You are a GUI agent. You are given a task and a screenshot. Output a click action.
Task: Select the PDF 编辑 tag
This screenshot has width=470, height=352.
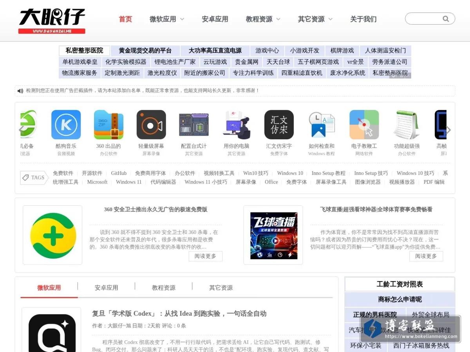[434, 182]
